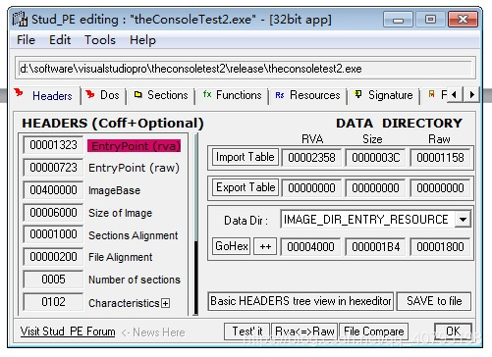Screen dimensions: 492x357
Task: Click the GoHex button
Action: coord(232,246)
